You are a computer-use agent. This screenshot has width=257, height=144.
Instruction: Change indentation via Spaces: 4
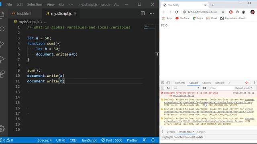(45, 140)
